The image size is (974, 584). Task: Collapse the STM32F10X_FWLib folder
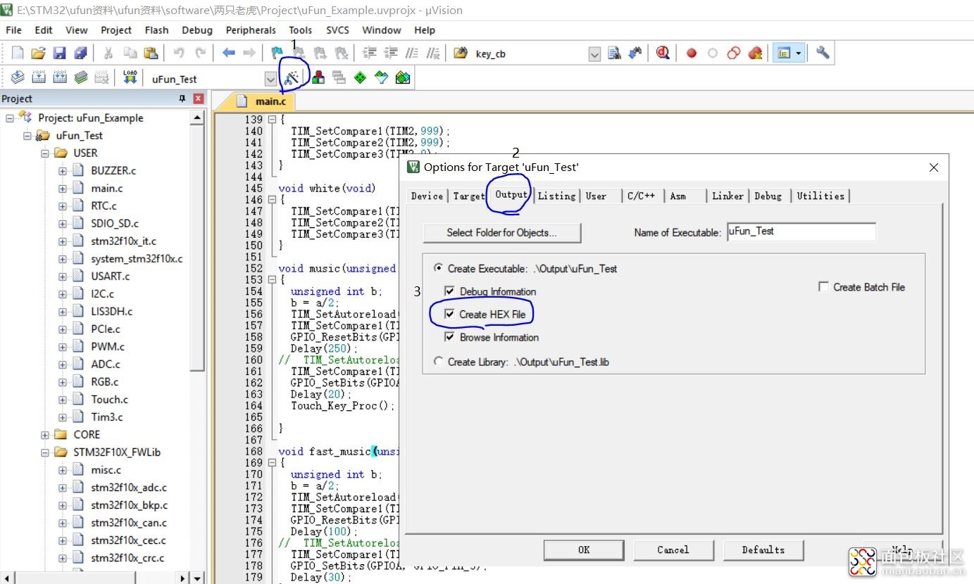(x=45, y=452)
